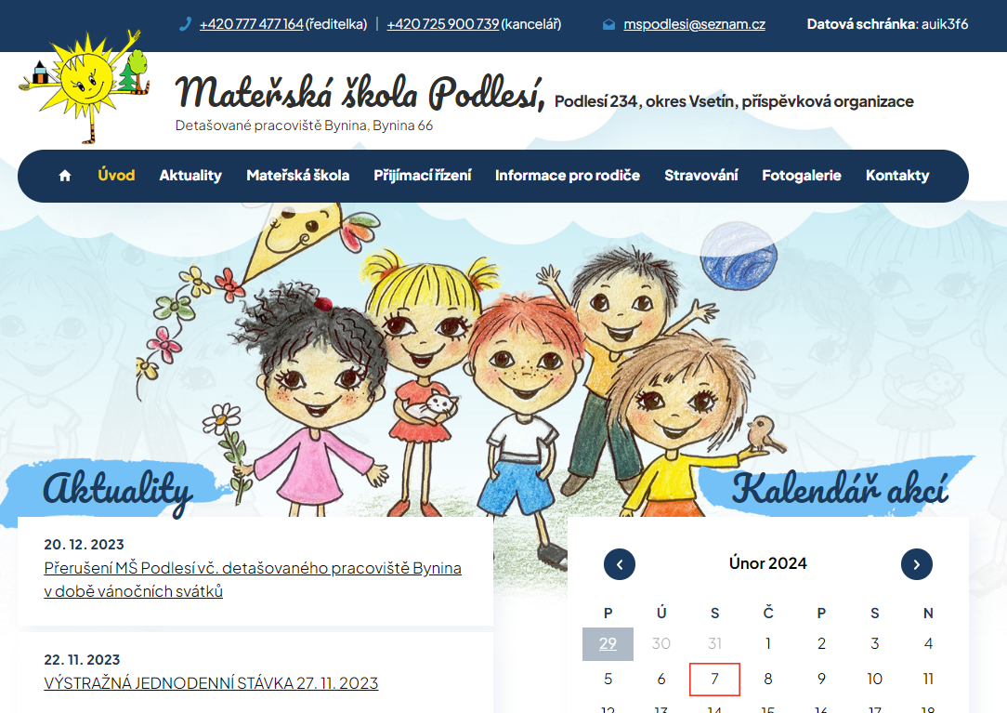The height and width of the screenshot is (713, 1007).
Task: Open the VÝSTRAŽNÁ JEDNODENNÍ STÁVKA article
Action: click(x=211, y=683)
